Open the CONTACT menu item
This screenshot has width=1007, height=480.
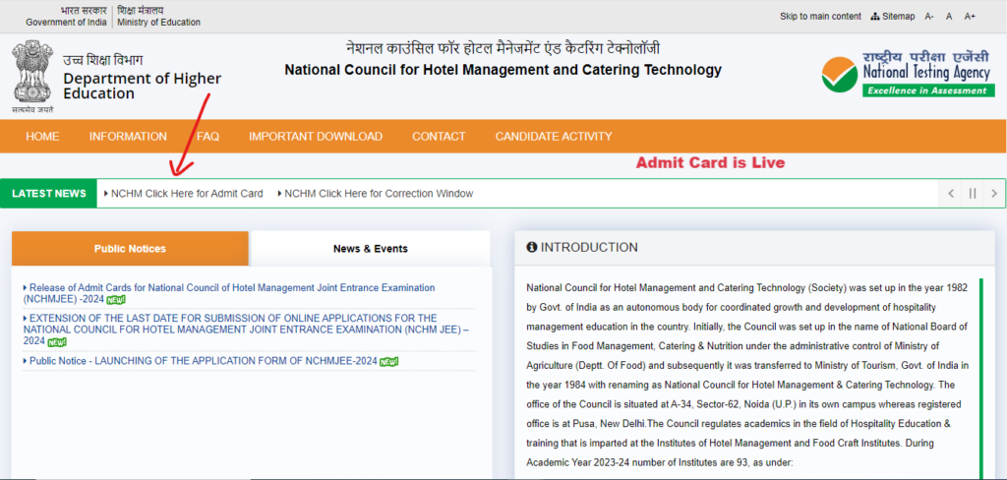click(x=439, y=136)
